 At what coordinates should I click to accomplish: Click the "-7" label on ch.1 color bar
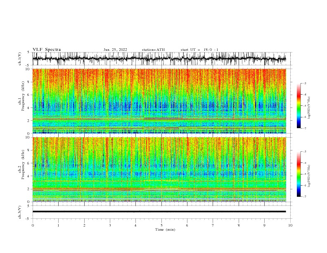click(x=305, y=128)
